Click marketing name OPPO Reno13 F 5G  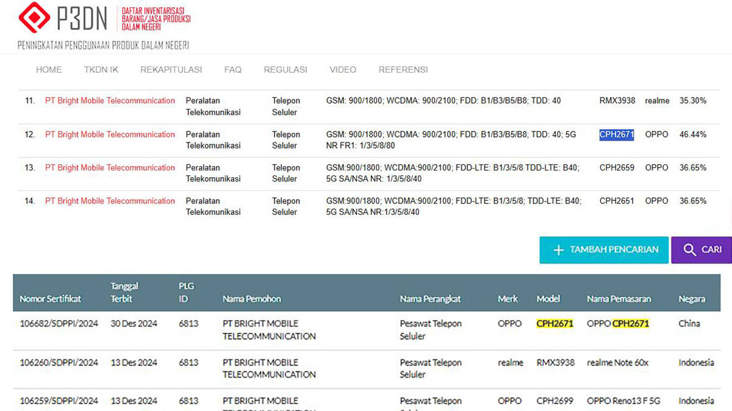pyautogui.click(x=623, y=401)
